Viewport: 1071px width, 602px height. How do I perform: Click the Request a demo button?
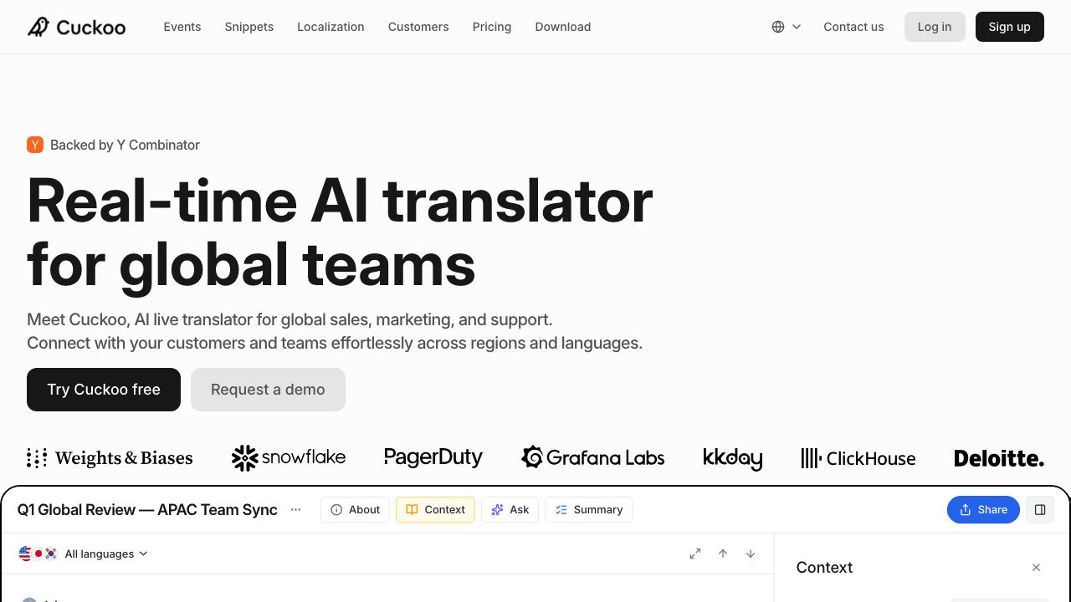[268, 390]
